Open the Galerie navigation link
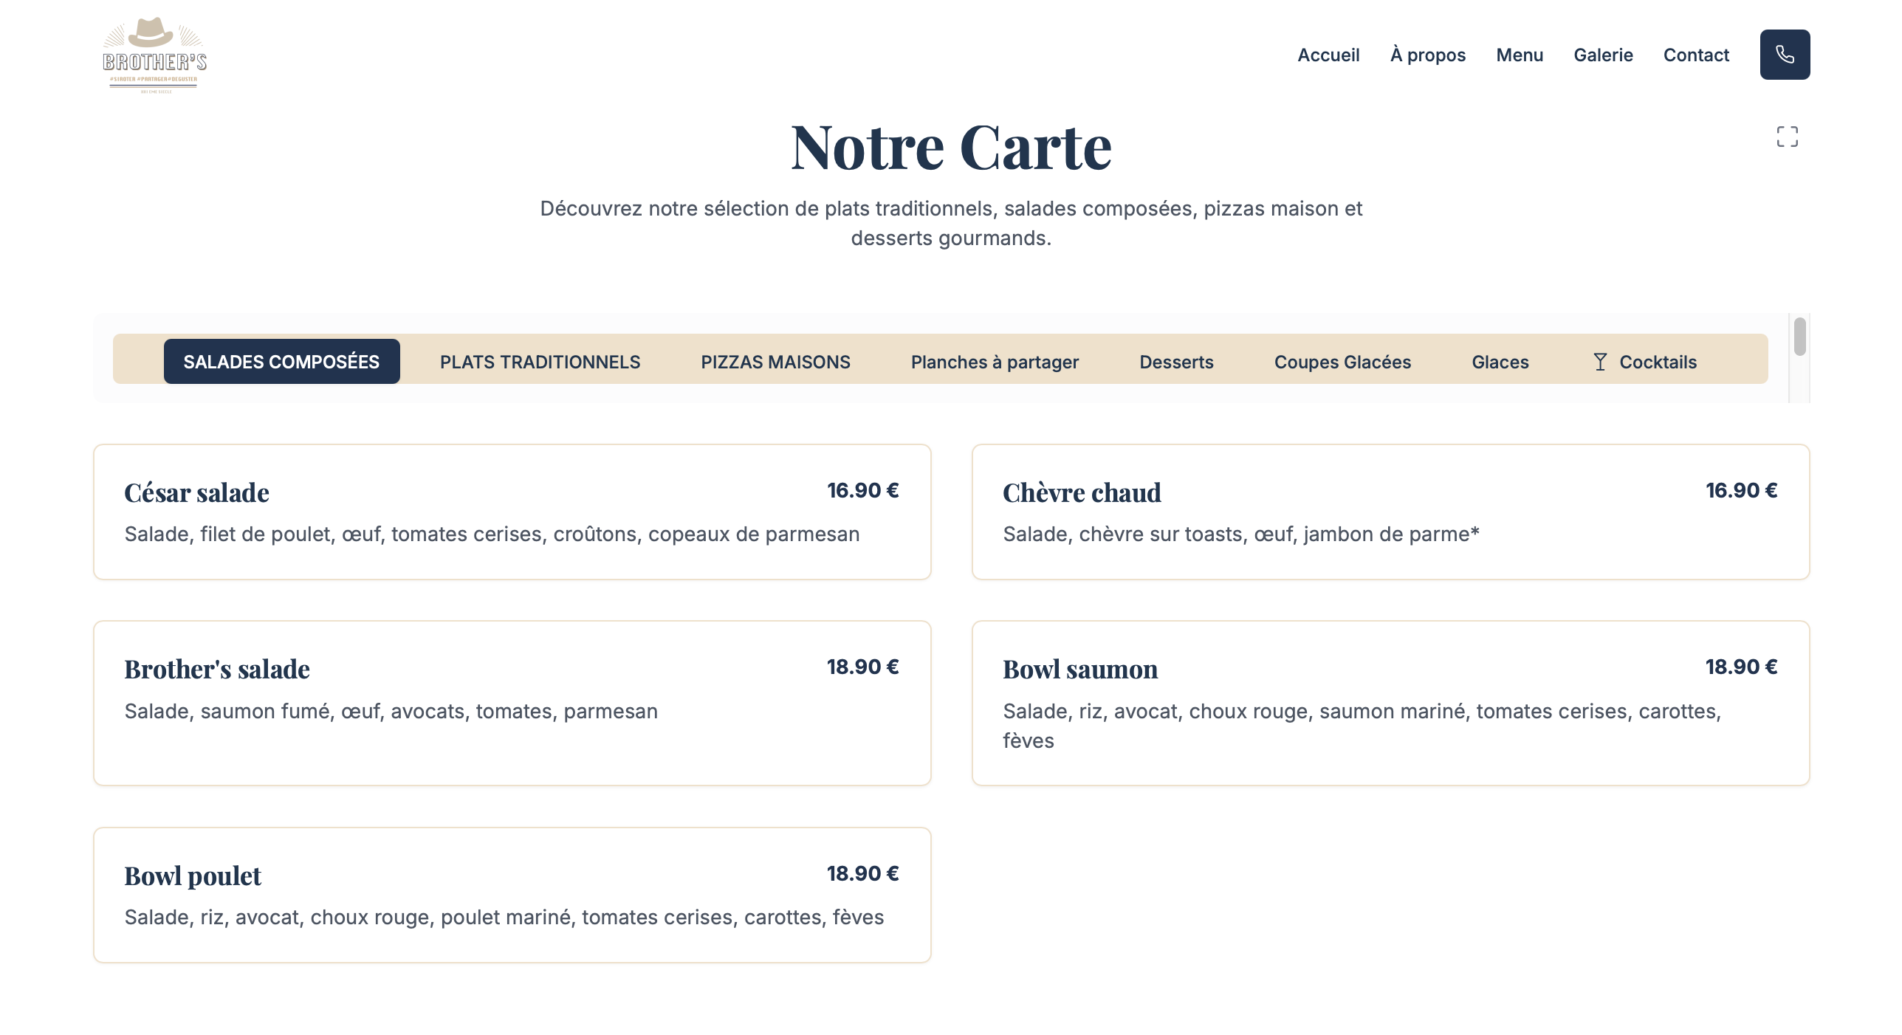Viewport: 1902px width, 1035px height. click(x=1602, y=55)
